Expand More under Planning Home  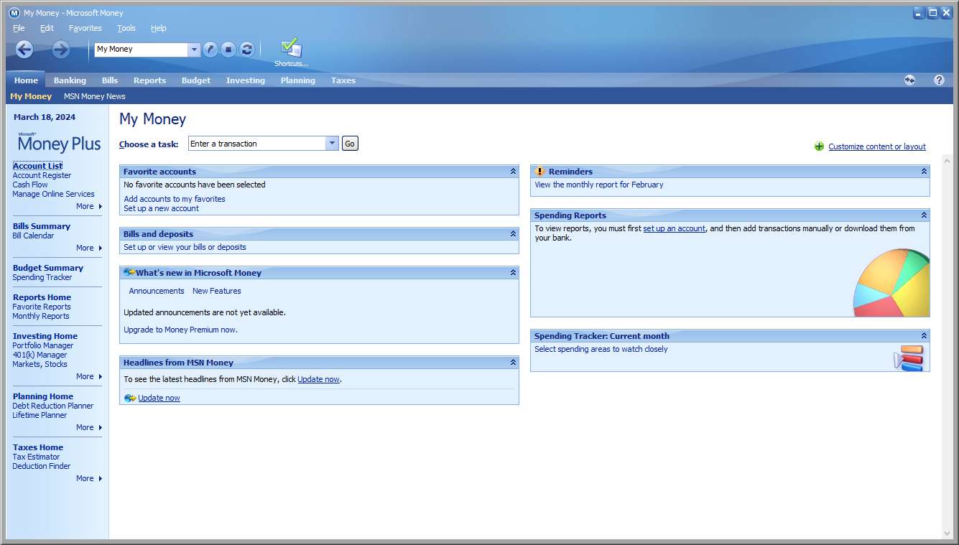tap(89, 427)
